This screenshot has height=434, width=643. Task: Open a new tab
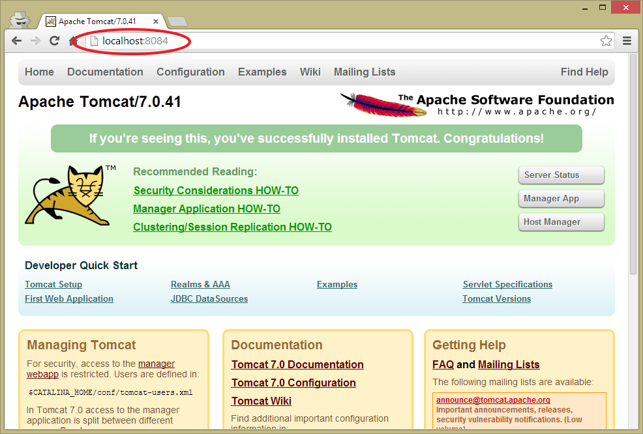pos(176,22)
